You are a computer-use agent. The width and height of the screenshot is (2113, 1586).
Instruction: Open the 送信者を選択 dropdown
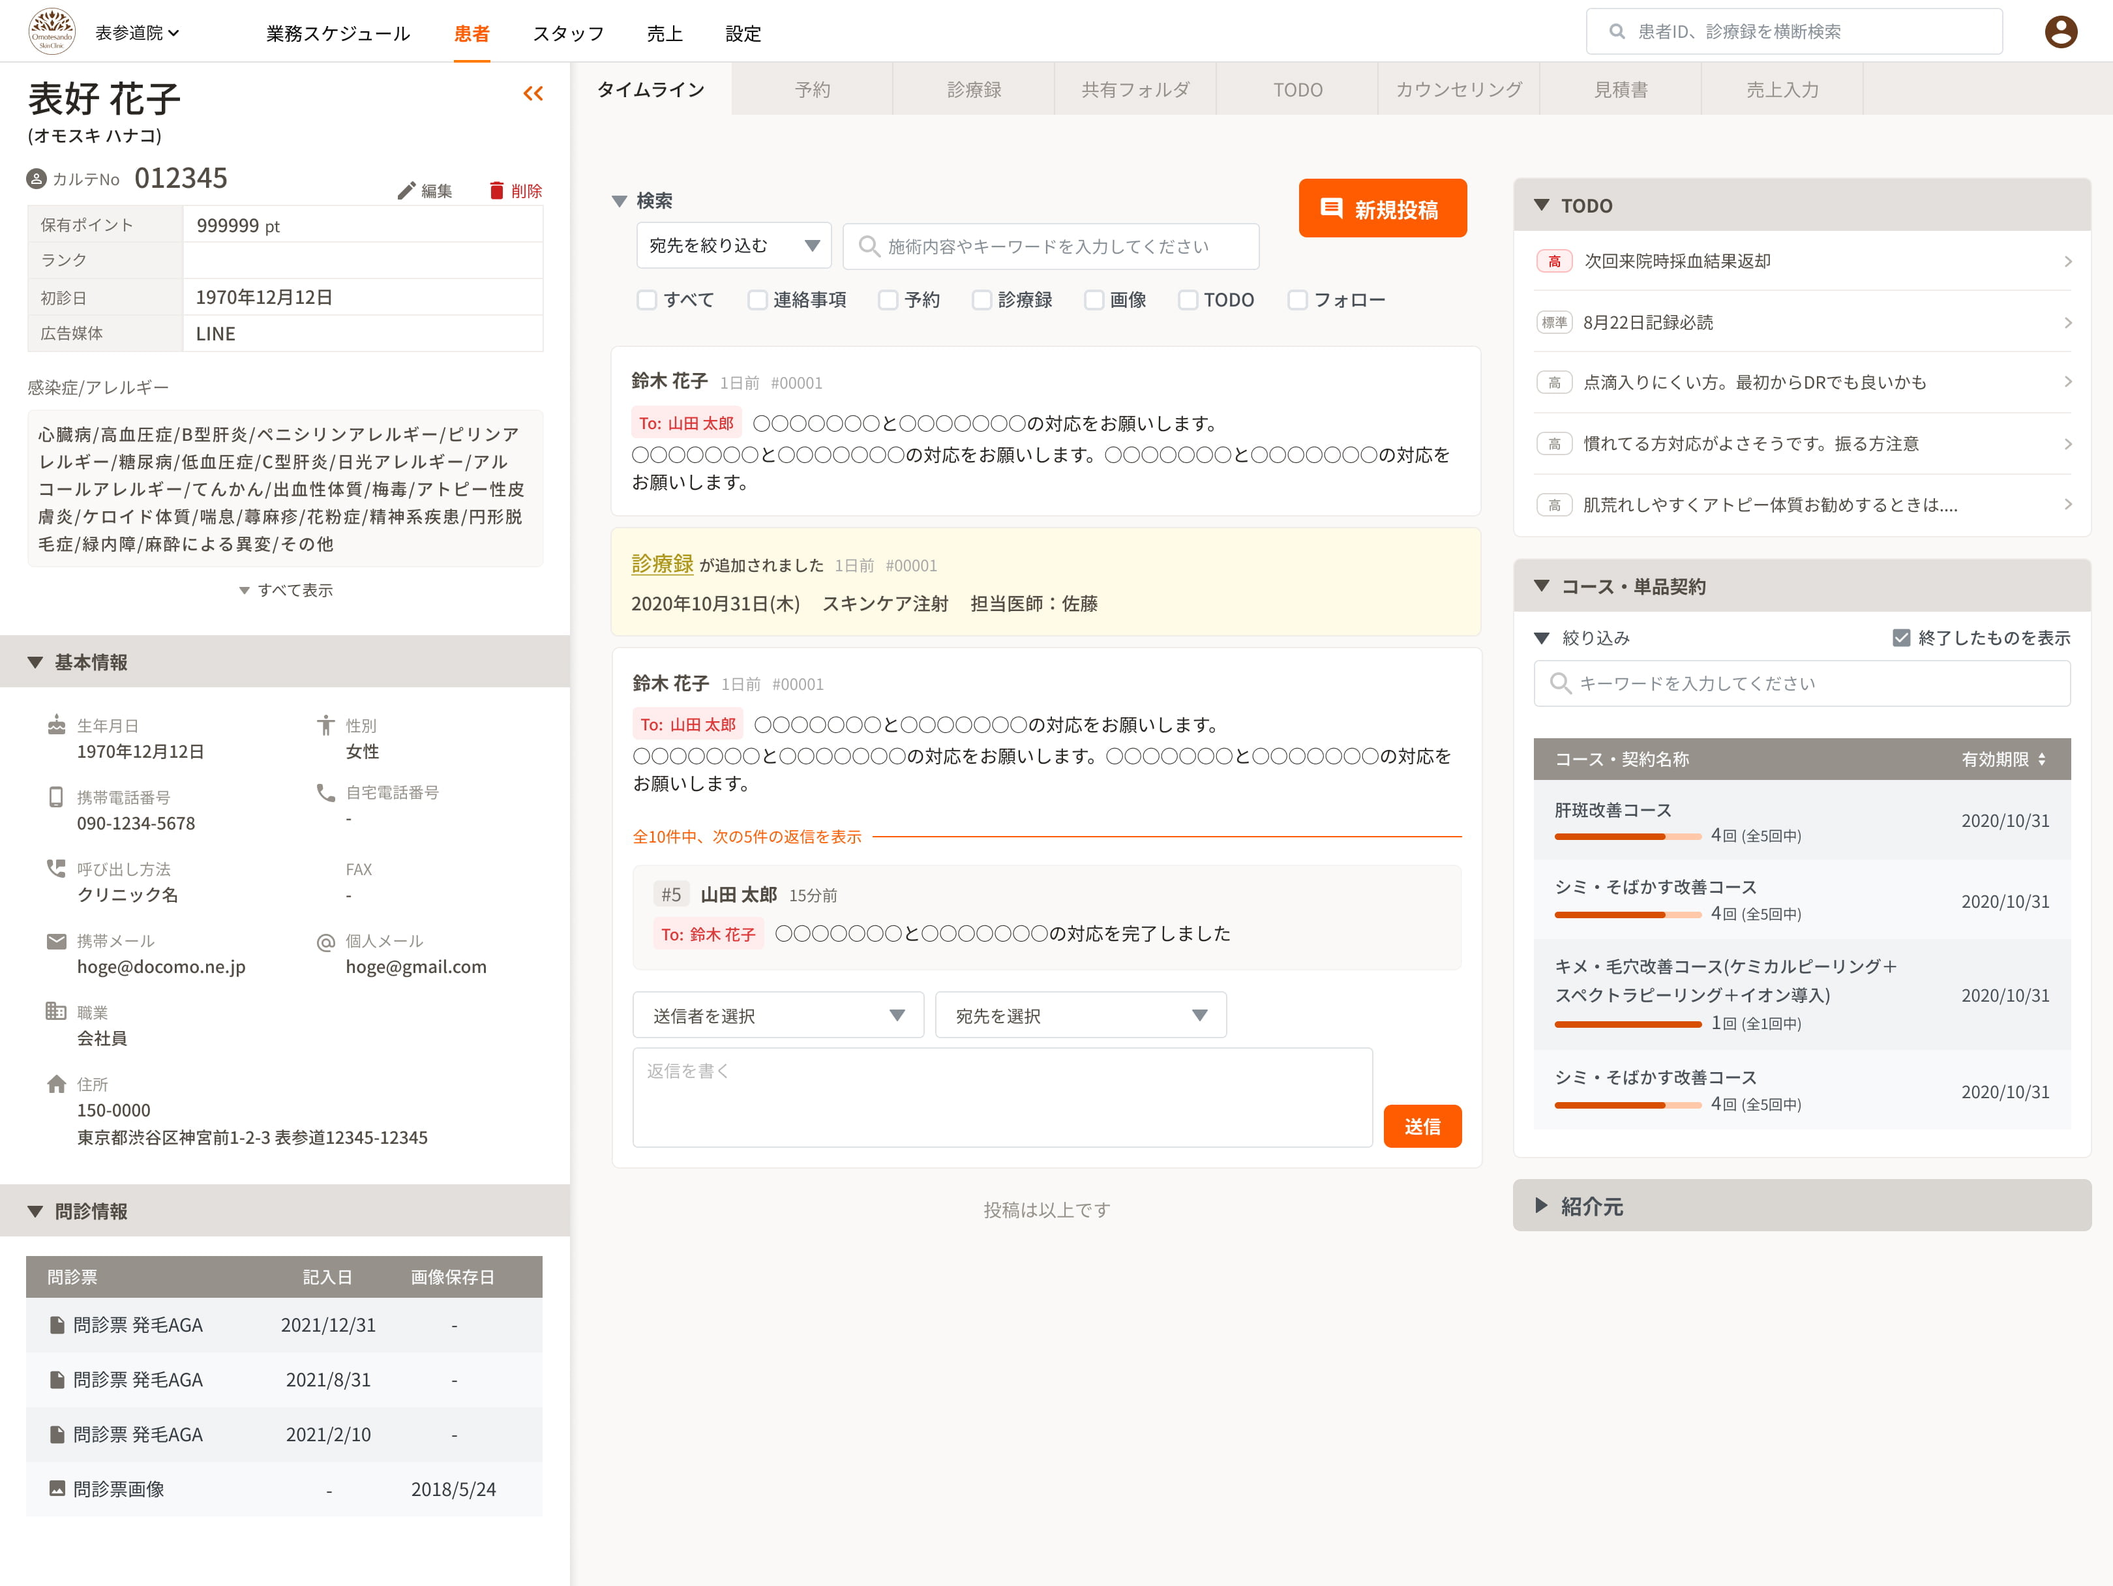click(x=777, y=1015)
